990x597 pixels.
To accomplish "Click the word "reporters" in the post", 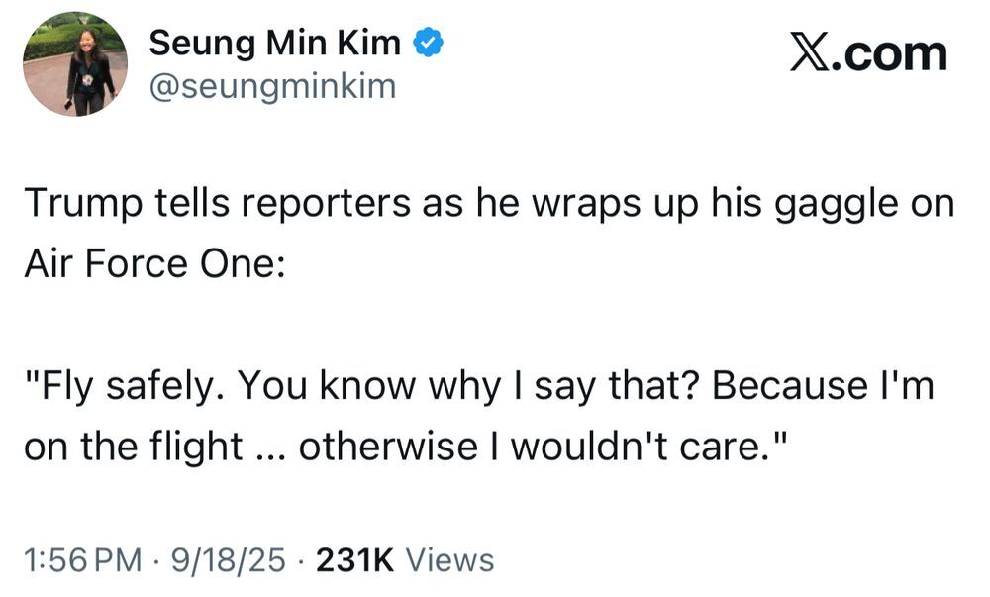I will click(317, 204).
